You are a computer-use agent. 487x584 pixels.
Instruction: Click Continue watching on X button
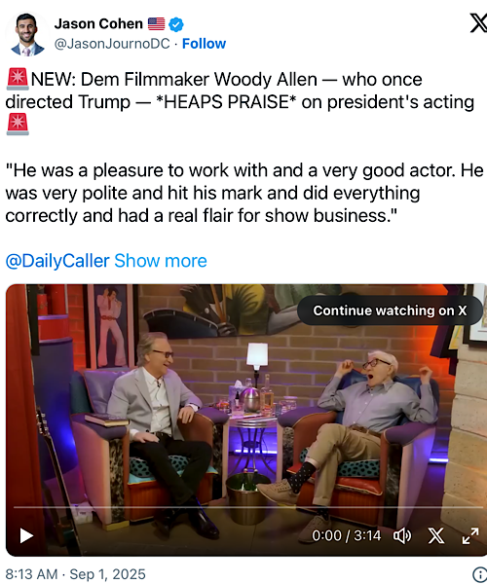point(390,310)
